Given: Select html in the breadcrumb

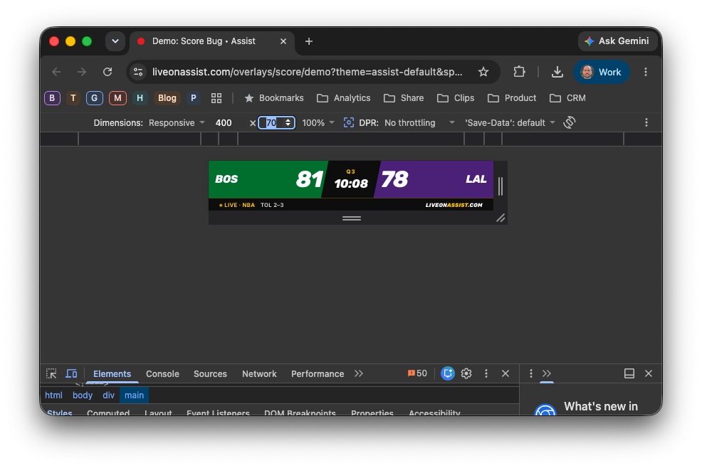Looking at the screenshot, I should (x=53, y=395).
